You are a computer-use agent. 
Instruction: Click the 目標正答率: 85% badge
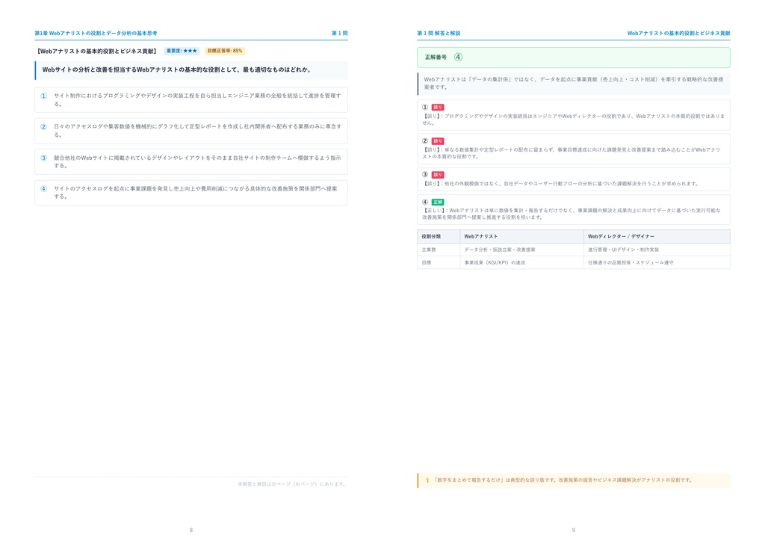click(x=224, y=51)
